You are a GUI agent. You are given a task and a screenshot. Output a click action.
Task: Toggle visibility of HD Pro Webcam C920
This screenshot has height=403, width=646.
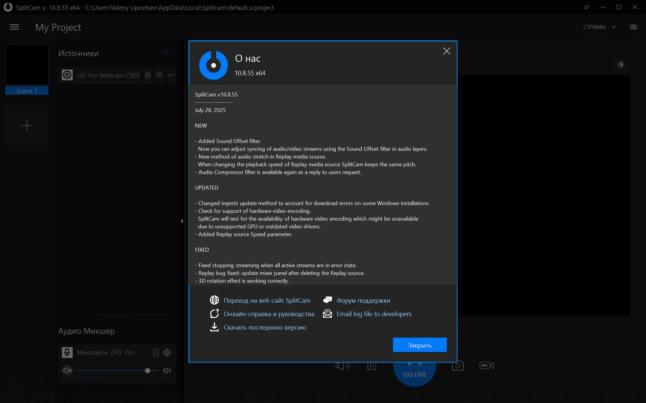pos(159,75)
